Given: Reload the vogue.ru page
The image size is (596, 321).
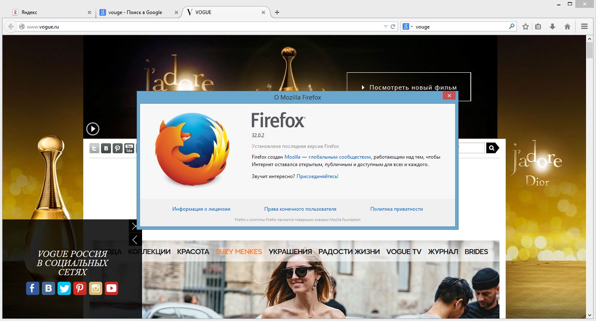Looking at the screenshot, I should (x=393, y=26).
